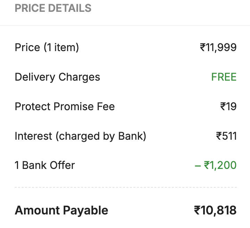Select the bold Amount Payable label
The width and height of the screenshot is (250, 228).
tap(61, 210)
